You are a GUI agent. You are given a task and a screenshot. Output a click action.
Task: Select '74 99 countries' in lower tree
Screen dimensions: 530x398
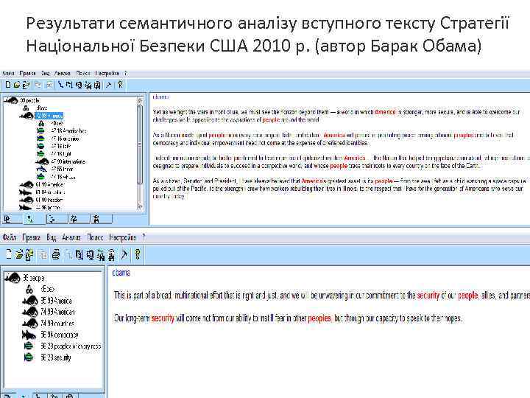pos(57,324)
